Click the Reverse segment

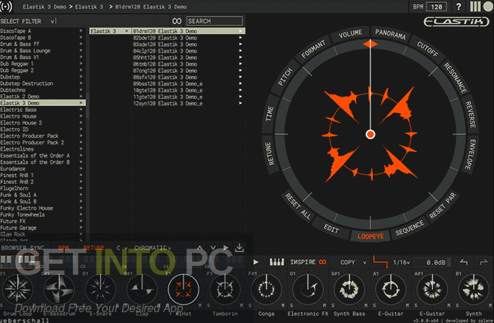pos(470,115)
